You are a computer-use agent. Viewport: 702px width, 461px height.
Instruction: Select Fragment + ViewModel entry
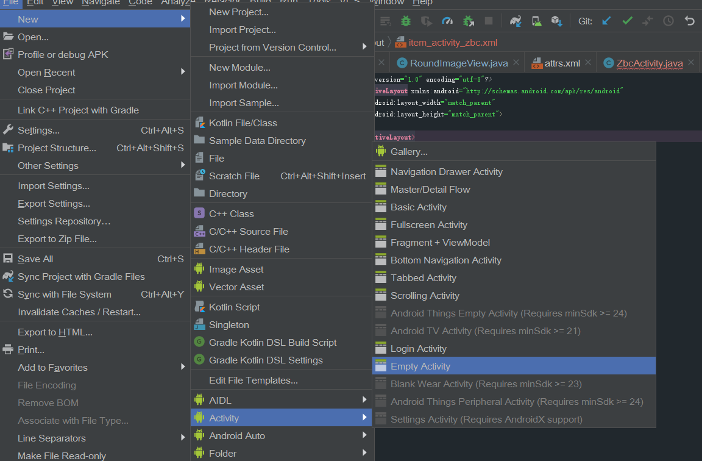point(514,242)
